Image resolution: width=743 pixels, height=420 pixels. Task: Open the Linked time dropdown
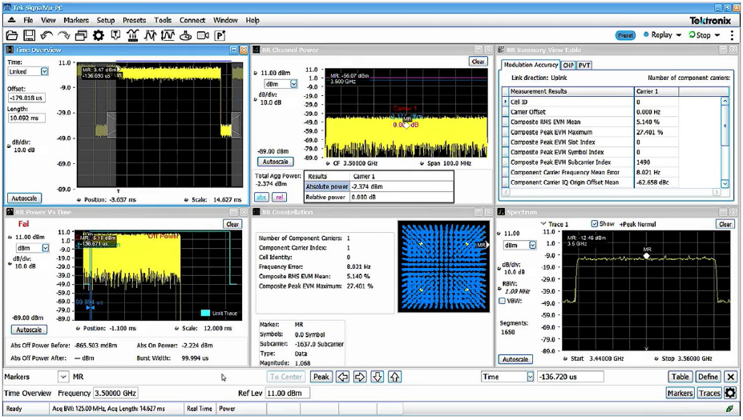44,72
